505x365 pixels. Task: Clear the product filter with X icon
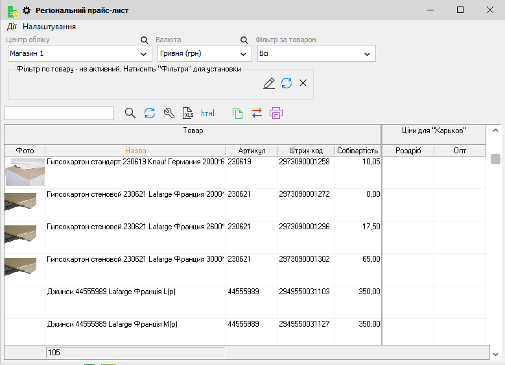303,83
